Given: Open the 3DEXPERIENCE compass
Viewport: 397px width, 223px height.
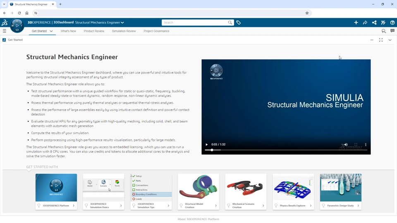Looking at the screenshot, I should point(17,26).
